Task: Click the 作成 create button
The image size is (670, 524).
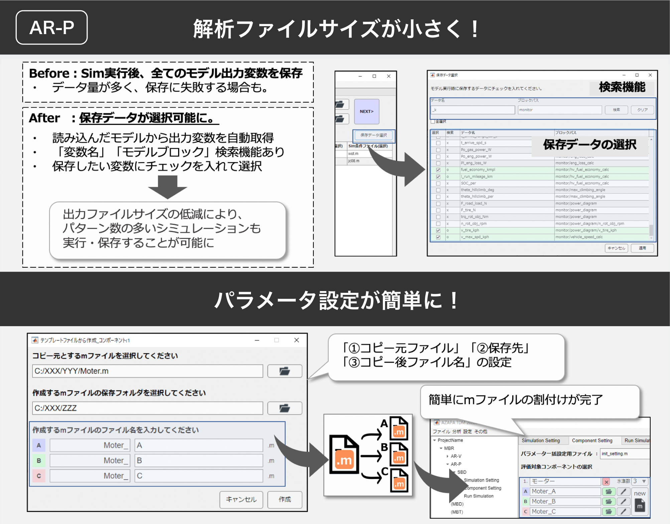Action: pos(285,499)
